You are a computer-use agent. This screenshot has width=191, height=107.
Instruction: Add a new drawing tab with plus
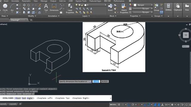31,20
